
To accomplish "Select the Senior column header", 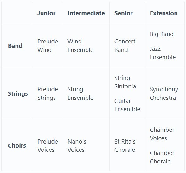I will (x=124, y=13).
